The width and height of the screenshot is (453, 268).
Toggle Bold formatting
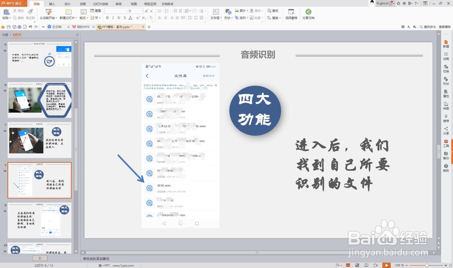107,18
